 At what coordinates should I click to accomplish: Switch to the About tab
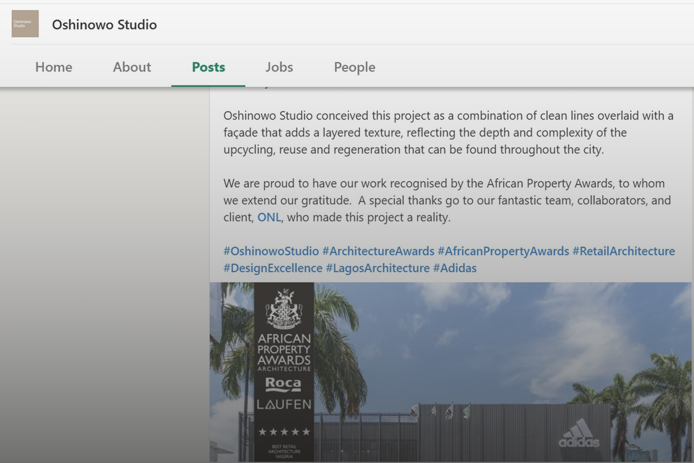pos(132,67)
